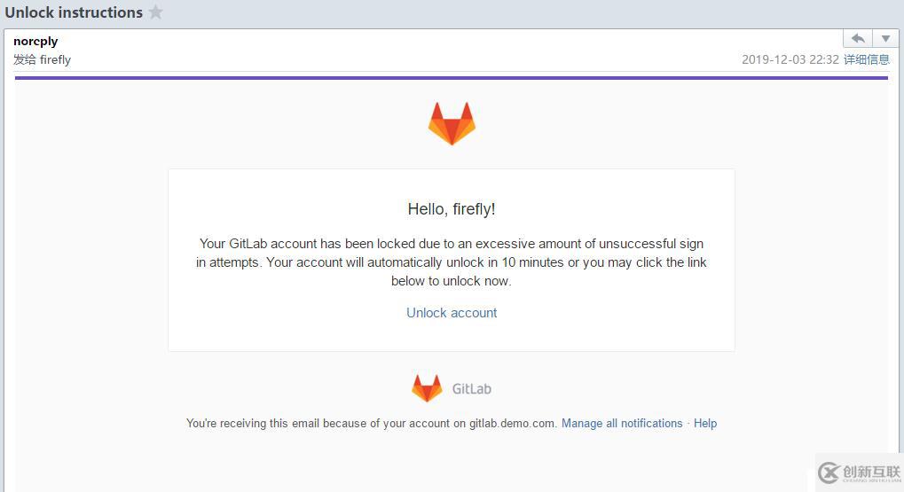
Task: Click the Unlock account link
Action: [x=452, y=313]
